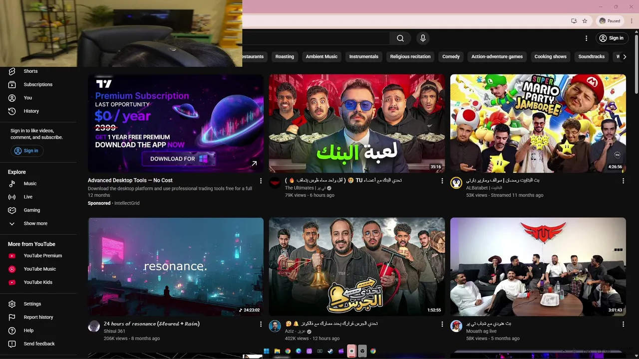Click the search magnifier button
This screenshot has width=639, height=359.
(400, 38)
